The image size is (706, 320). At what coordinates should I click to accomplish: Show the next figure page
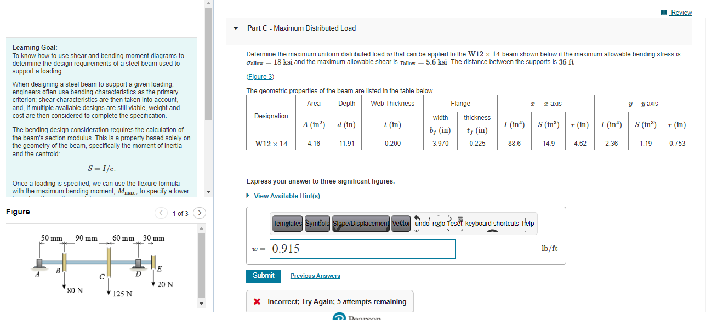[199, 212]
